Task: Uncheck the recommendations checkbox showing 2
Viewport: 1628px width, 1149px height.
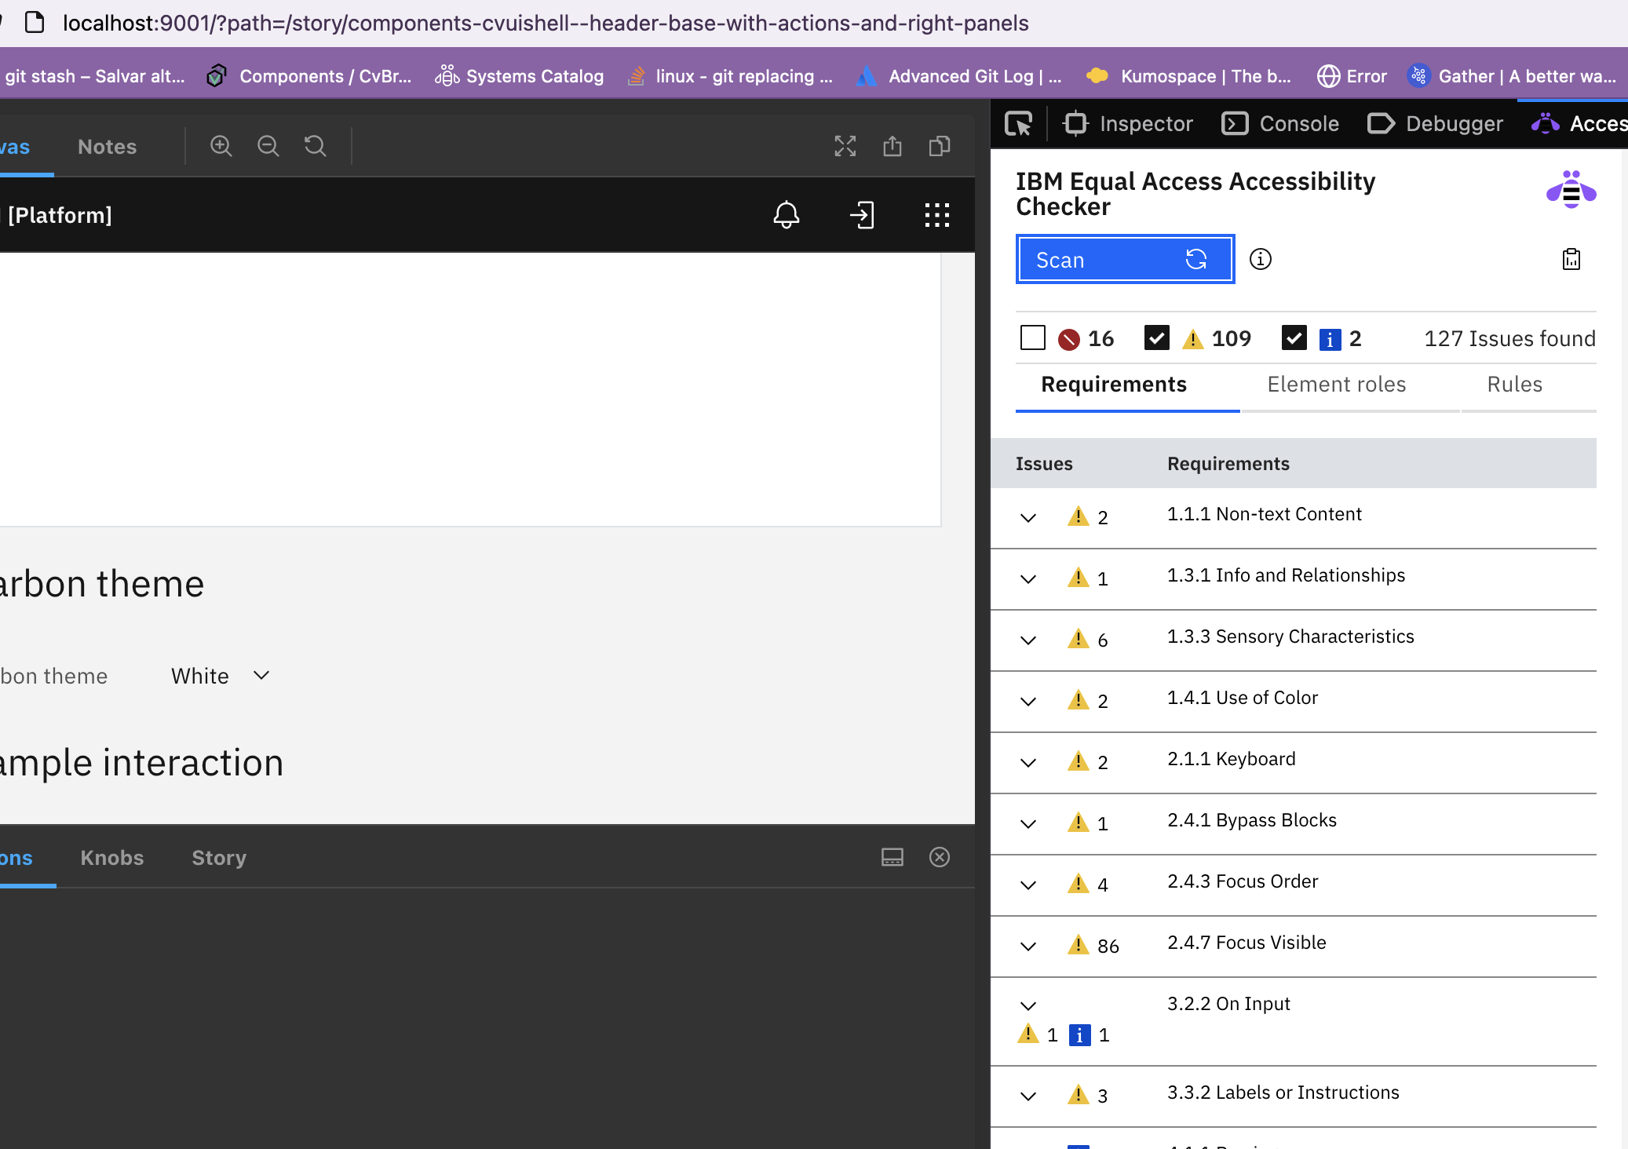Action: [x=1294, y=338]
